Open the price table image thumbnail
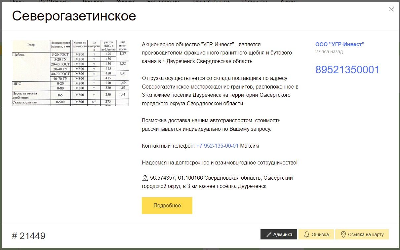 pos(70,73)
